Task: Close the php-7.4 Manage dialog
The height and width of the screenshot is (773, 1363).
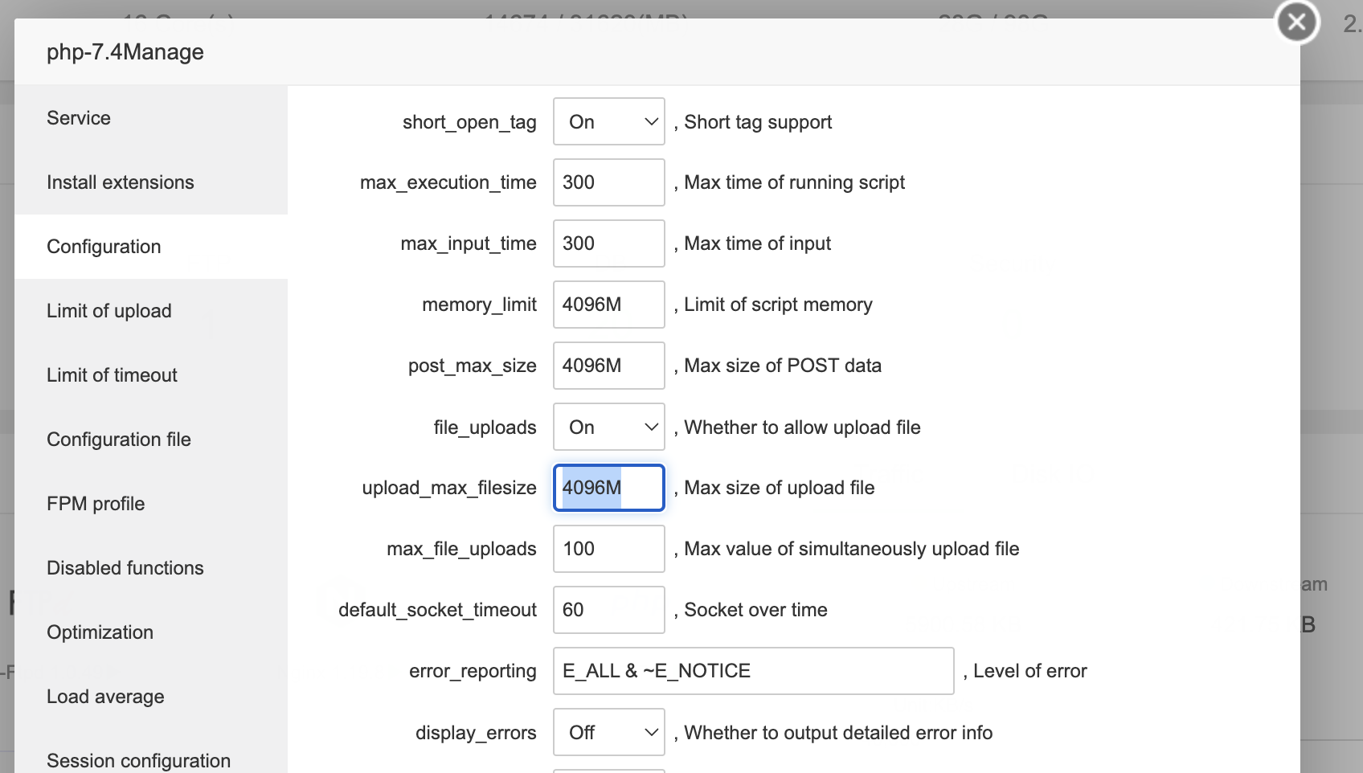Action: tap(1297, 22)
